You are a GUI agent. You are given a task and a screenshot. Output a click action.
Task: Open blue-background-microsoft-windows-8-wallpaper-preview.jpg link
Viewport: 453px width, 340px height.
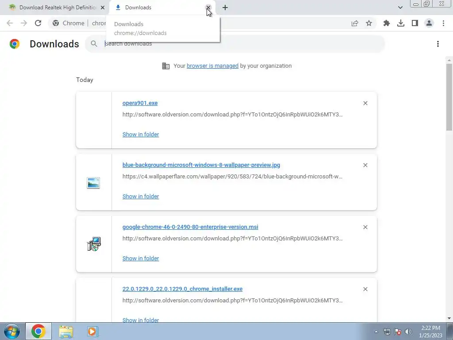click(201, 165)
